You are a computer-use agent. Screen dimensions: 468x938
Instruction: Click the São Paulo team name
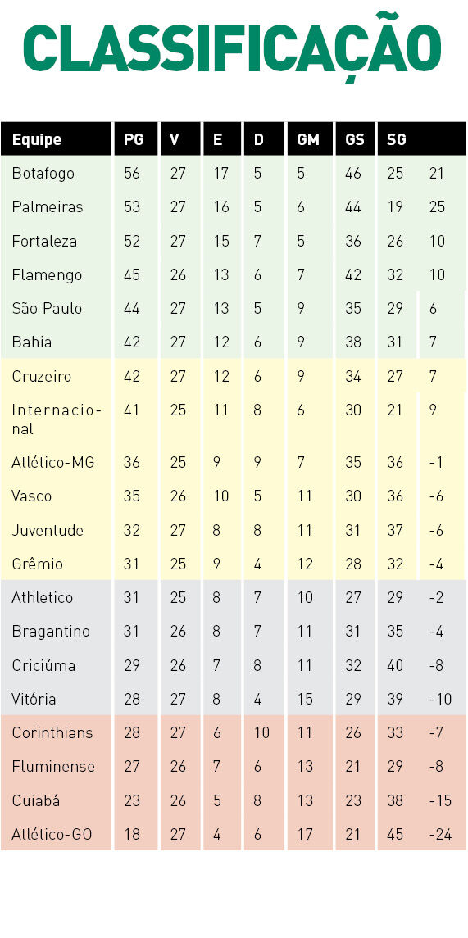click(x=47, y=309)
